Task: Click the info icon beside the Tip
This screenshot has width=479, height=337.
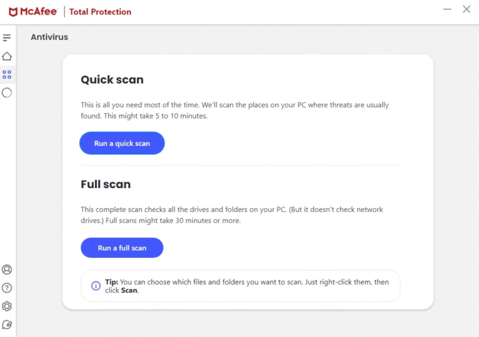Action: click(96, 286)
